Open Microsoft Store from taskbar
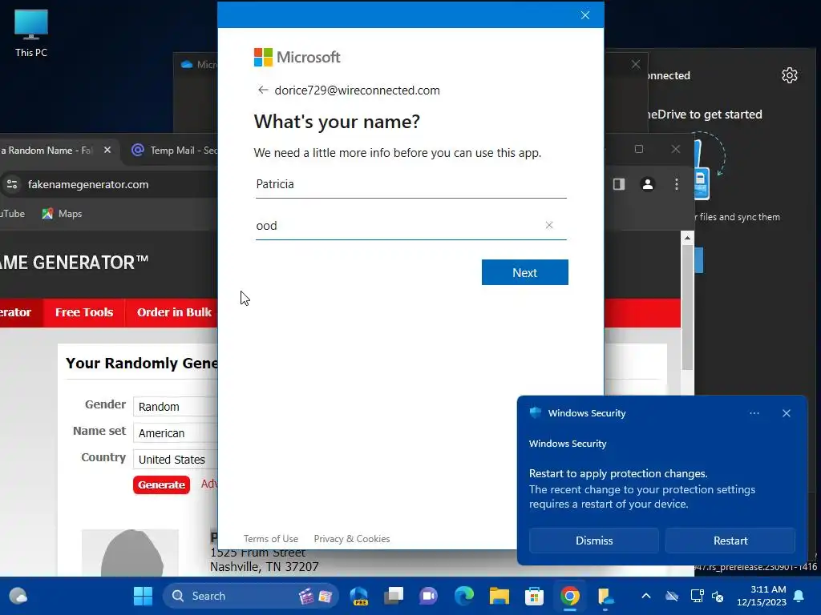This screenshot has height=615, width=821. 534,596
